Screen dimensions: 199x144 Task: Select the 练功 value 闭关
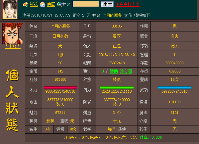click(x=175, y=46)
